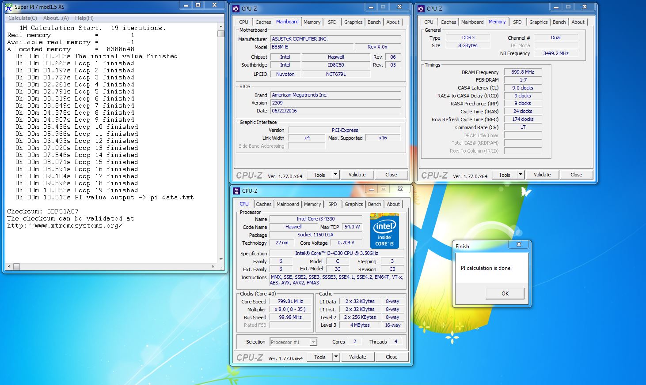Click OK in the Finish dialog
The height and width of the screenshot is (385, 646).
coord(505,293)
